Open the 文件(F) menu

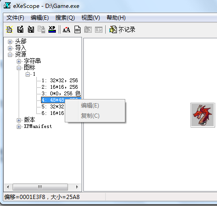pyautogui.click(x=15, y=18)
